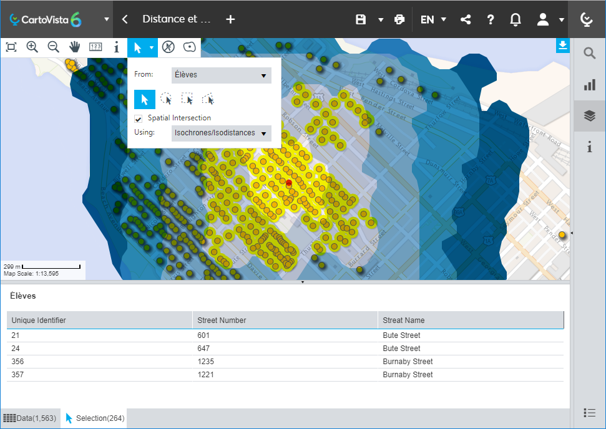Click the clear selection icon
606x429 pixels.
coord(168,47)
